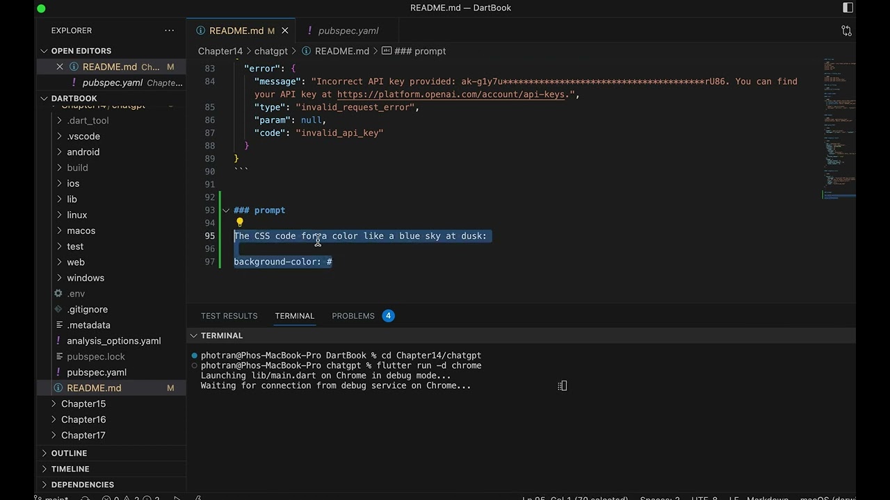The height and width of the screenshot is (500, 890).
Task: Open Explorer views and more actions menu
Action: point(169,31)
